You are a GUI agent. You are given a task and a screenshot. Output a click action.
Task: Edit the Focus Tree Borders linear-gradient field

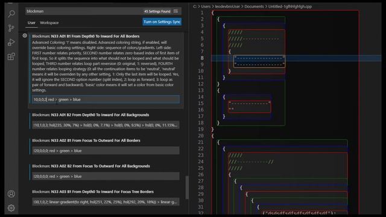point(106,202)
